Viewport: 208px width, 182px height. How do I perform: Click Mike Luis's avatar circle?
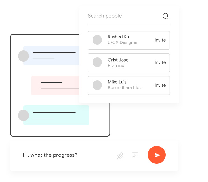pyautogui.click(x=97, y=85)
